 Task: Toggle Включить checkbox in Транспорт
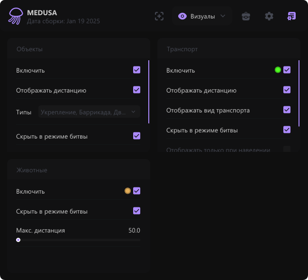287,70
